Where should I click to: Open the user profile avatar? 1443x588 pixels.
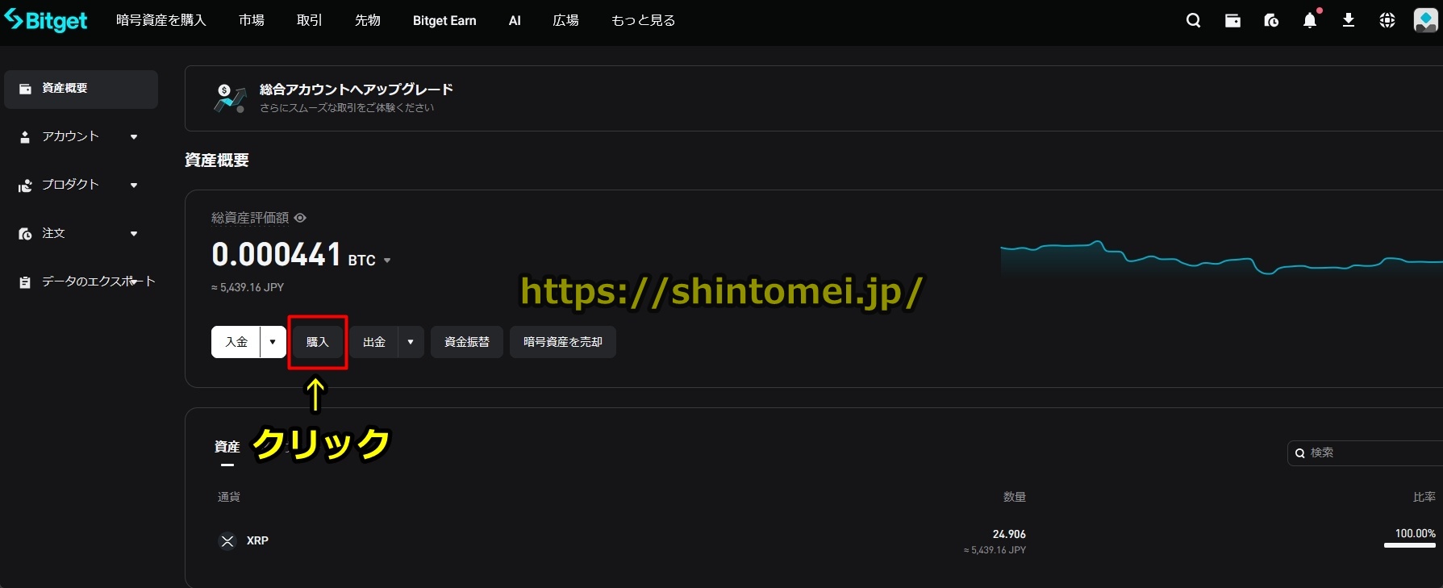[1426, 20]
